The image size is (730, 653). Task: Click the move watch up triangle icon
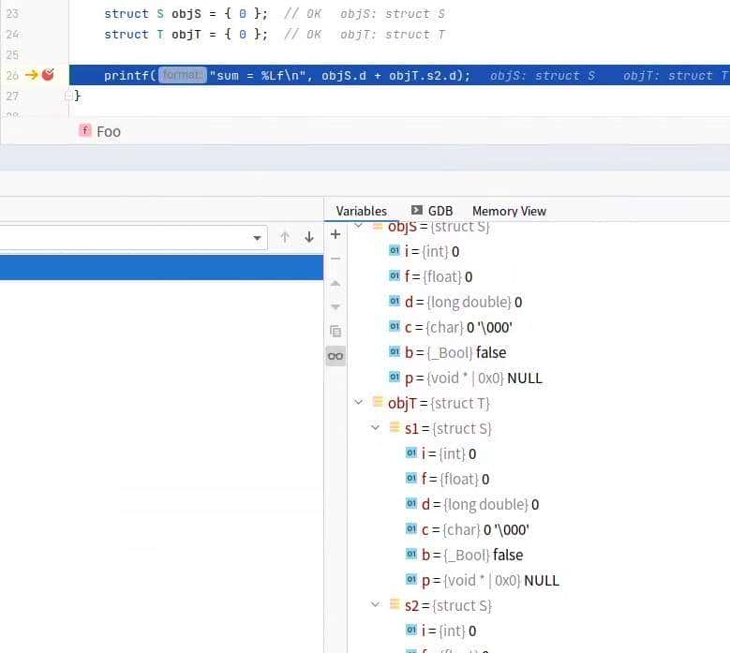[x=335, y=283]
